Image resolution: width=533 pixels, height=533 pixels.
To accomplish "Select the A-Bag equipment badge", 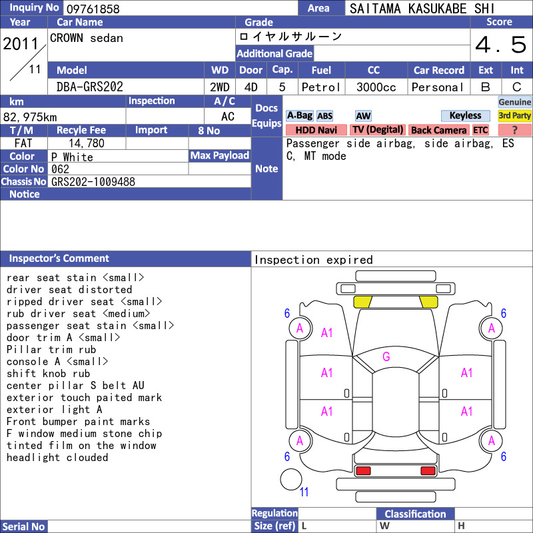I will click(x=299, y=115).
